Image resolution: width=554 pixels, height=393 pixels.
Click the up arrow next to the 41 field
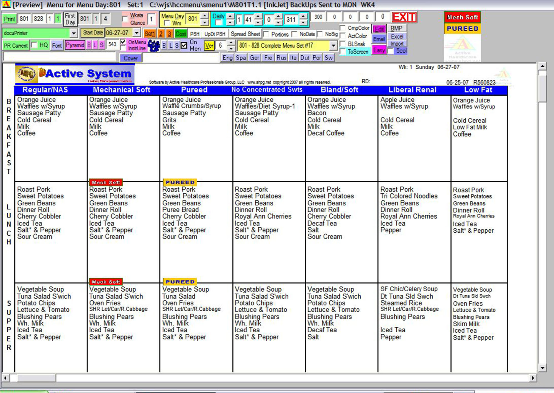pos(258,16)
